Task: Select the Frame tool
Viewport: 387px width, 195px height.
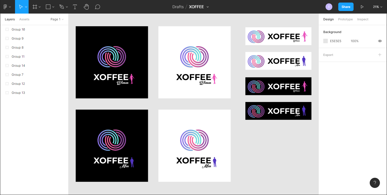Action: point(35,7)
